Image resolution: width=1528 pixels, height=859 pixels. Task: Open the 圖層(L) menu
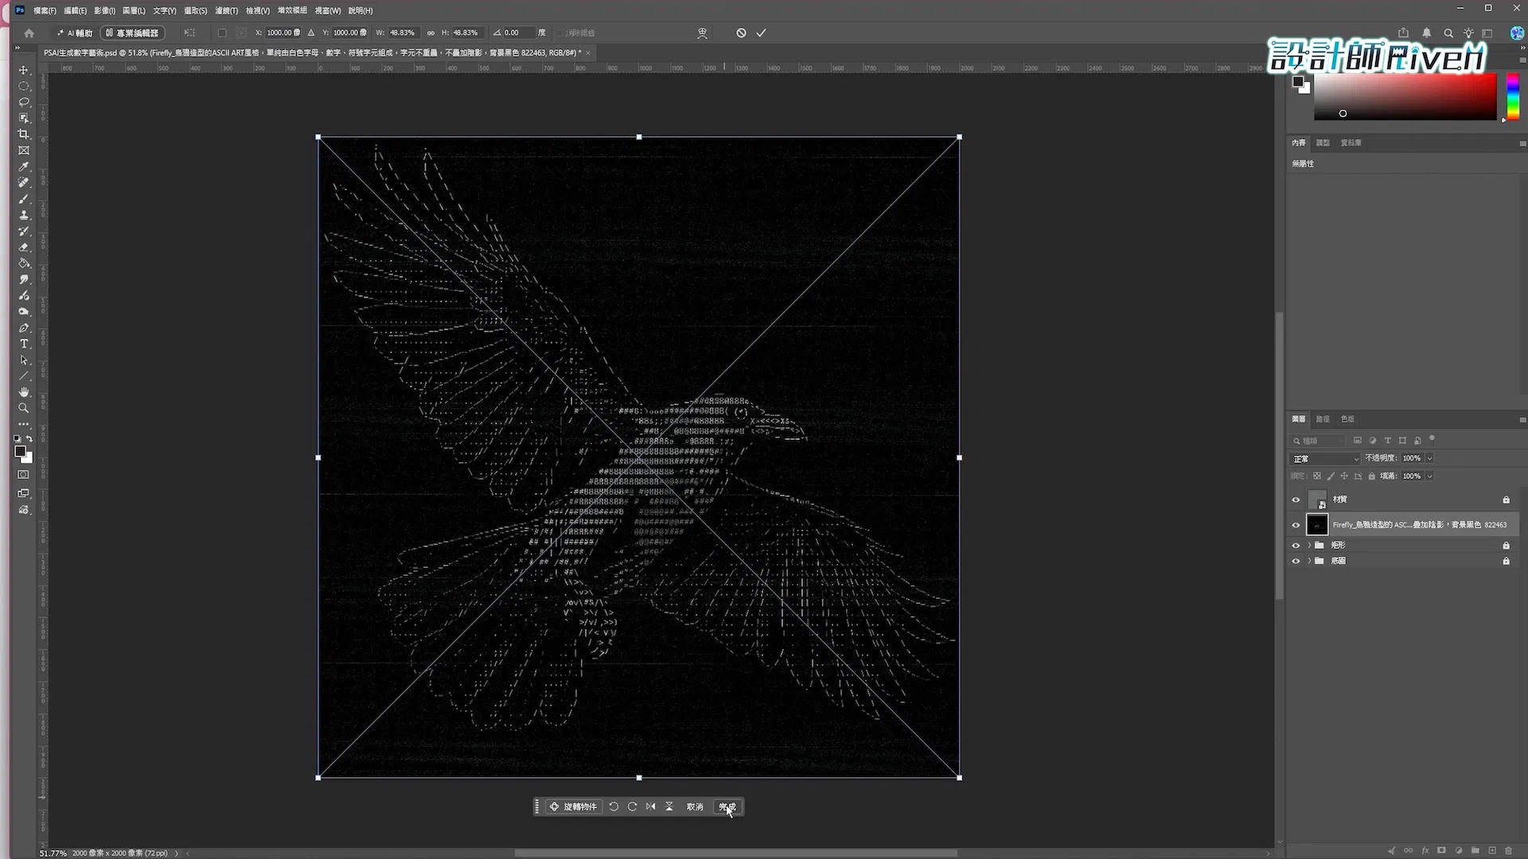(134, 10)
